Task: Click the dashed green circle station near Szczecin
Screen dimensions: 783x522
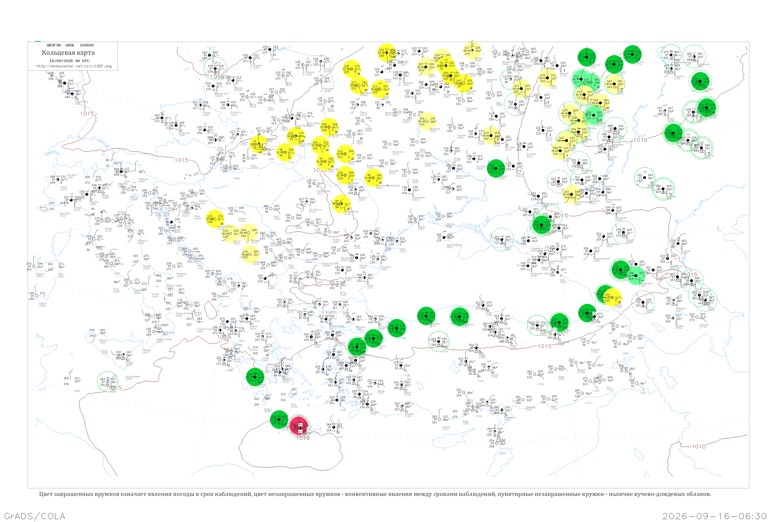Action: (x=215, y=69)
